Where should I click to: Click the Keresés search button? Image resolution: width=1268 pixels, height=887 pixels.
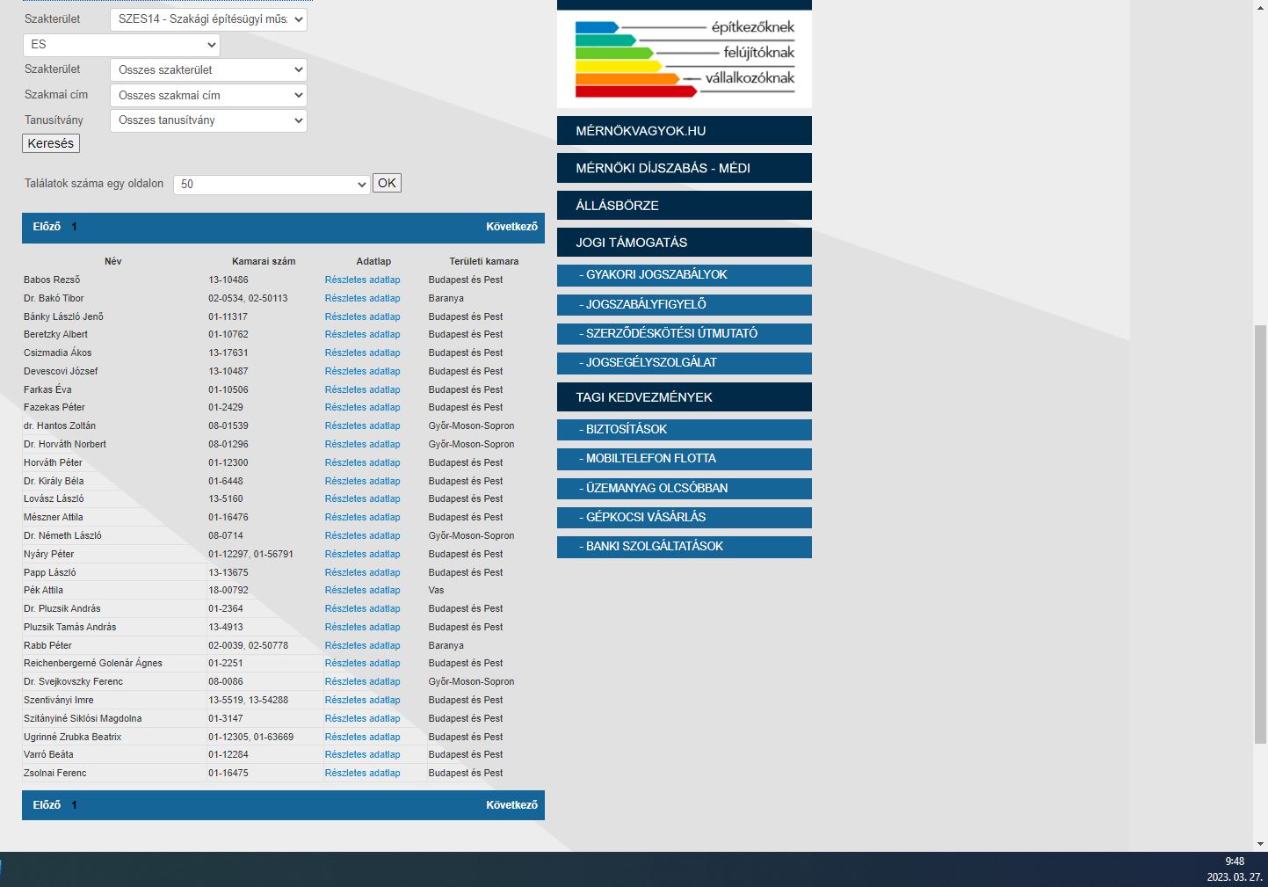click(51, 143)
